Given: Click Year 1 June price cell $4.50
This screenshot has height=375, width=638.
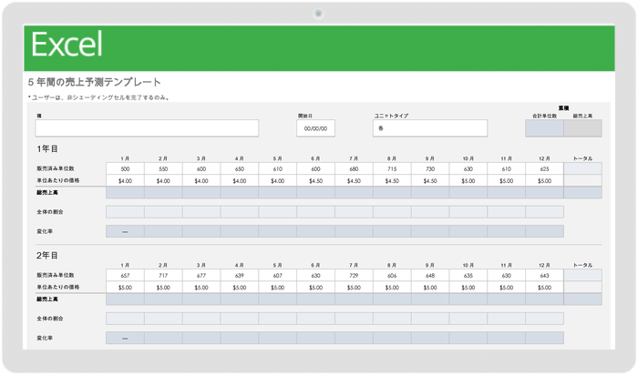Looking at the screenshot, I should 315,181.
